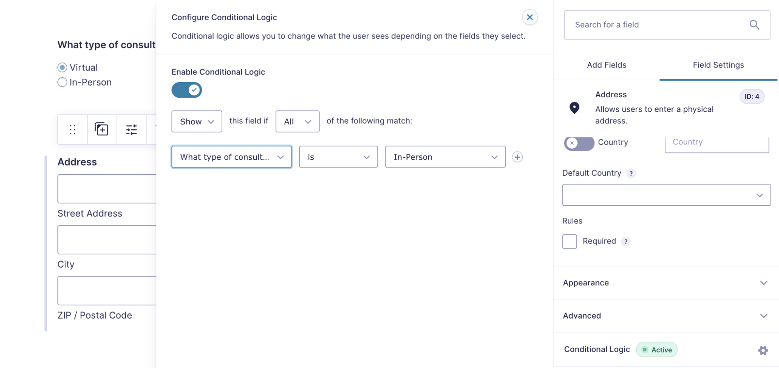Open field settings sliders icon
Viewport: 779px width, 368px height.
pyautogui.click(x=131, y=130)
